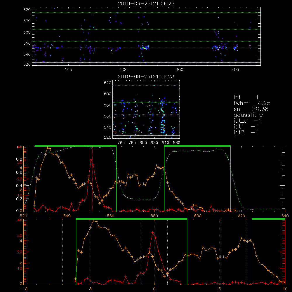Click white y-axis label 0.8 of the profile plot

(x=19, y=159)
